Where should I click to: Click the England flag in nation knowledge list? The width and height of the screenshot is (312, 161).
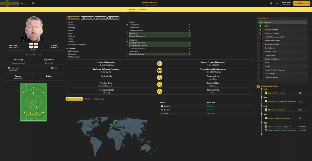tap(162, 106)
